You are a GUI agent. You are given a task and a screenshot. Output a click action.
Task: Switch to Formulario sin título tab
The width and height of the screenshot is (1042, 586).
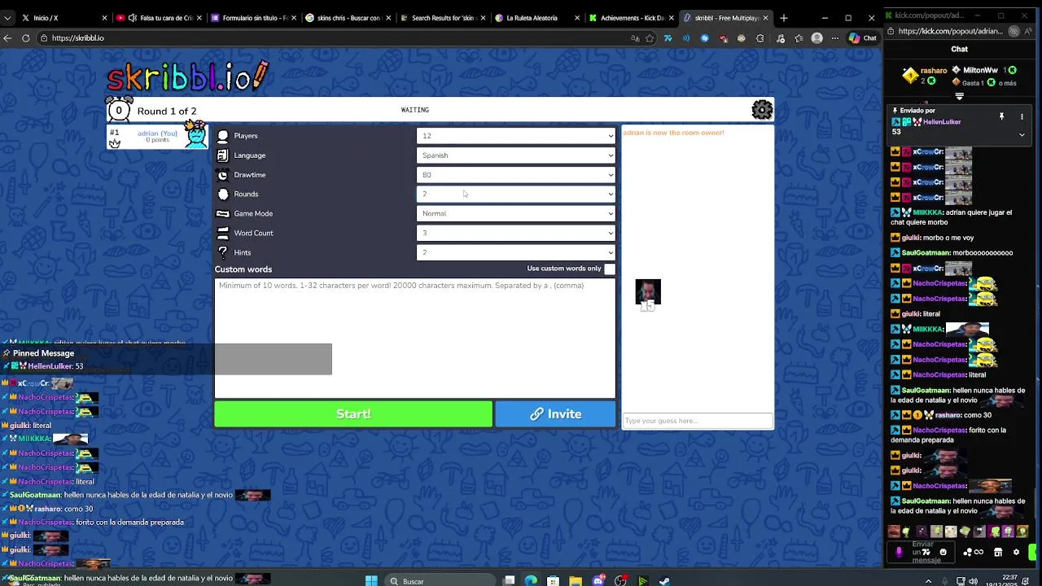coord(255,17)
